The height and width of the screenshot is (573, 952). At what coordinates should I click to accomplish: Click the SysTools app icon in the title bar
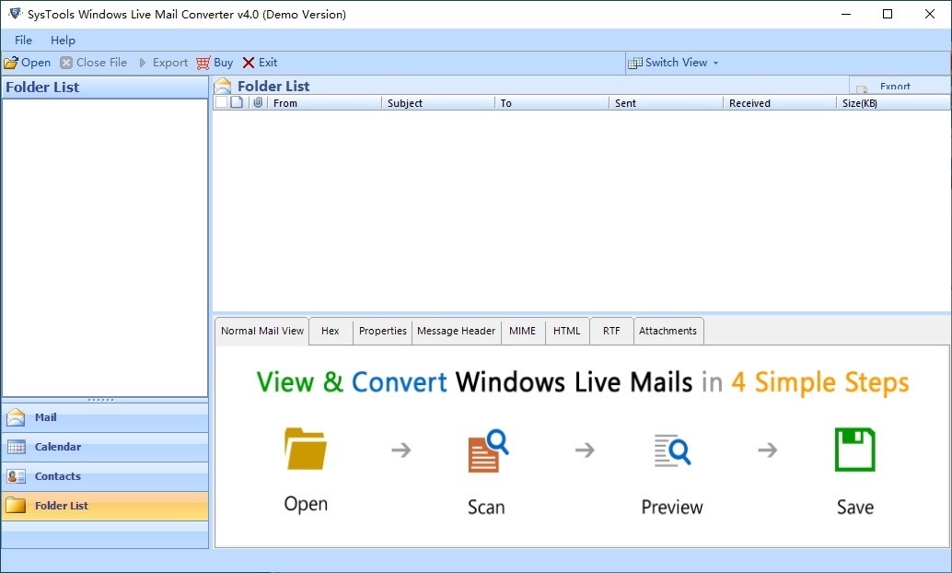click(15, 14)
